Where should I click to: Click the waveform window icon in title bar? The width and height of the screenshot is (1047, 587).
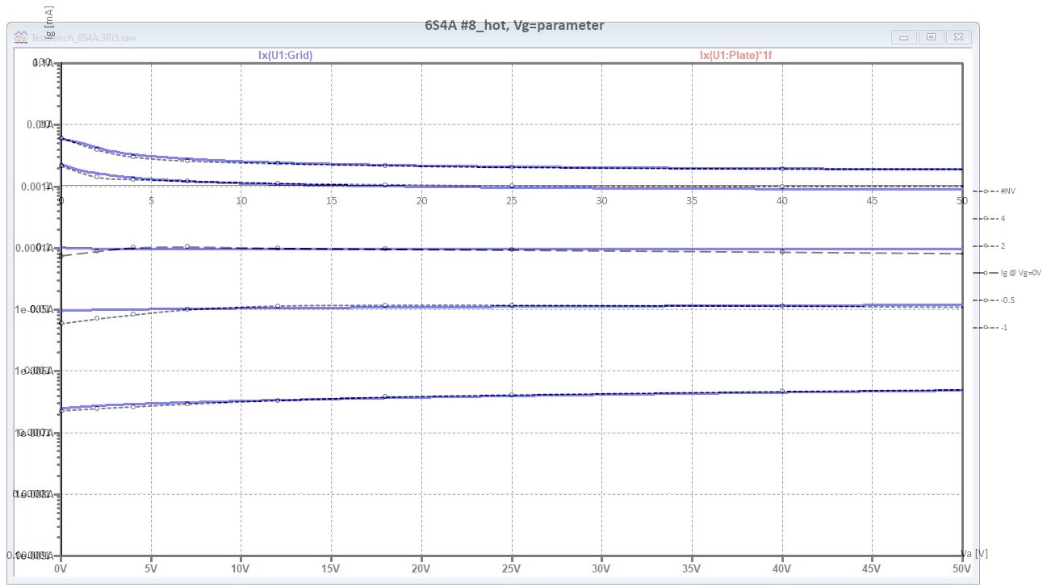[x=21, y=37]
